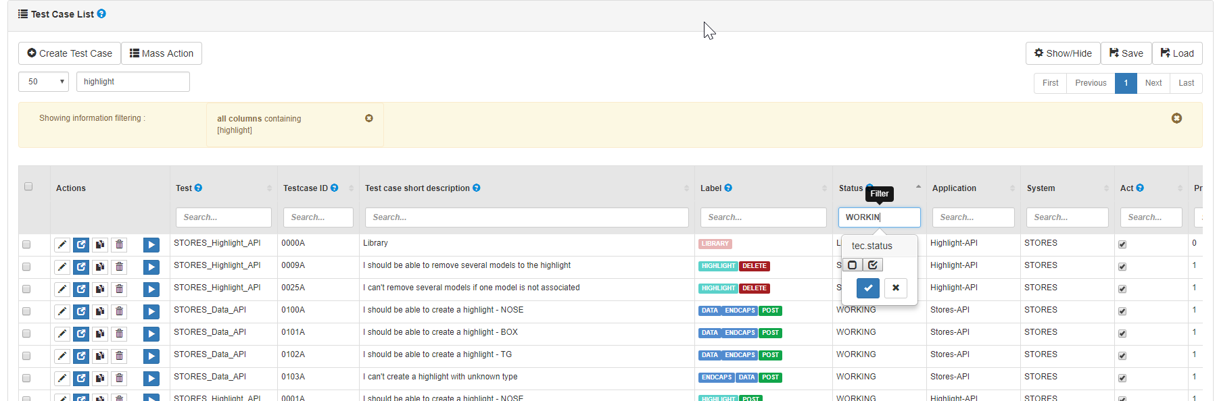1217x401 pixels.
Task: Open help icon next to short description header
Action: (477, 188)
